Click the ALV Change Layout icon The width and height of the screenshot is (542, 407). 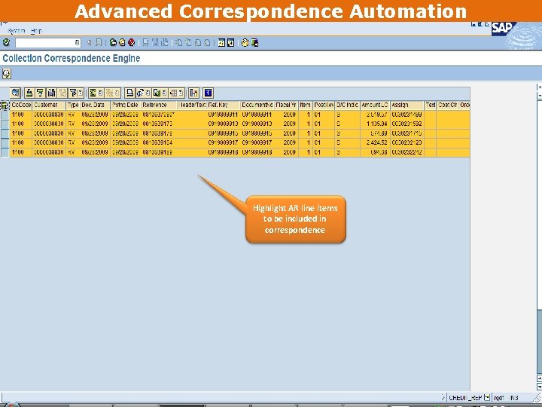click(174, 93)
